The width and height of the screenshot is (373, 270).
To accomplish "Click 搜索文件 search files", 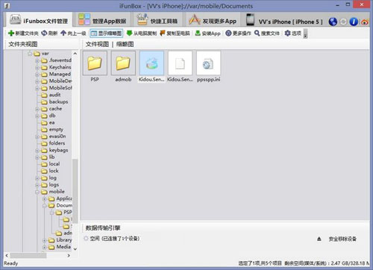I will 267,33.
